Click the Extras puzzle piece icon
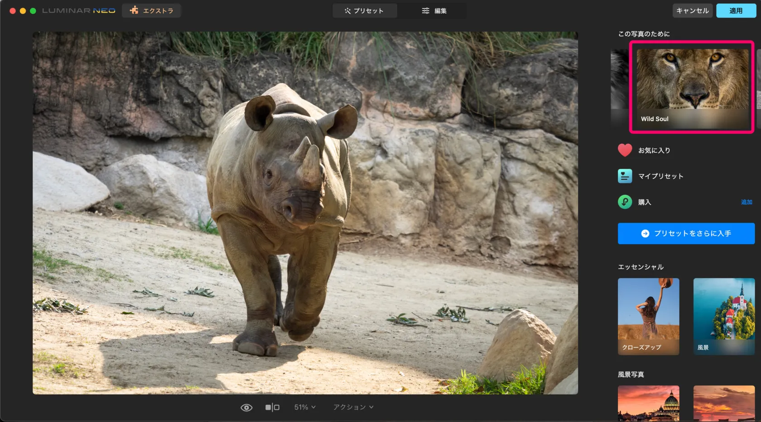Screen dimensions: 761x422 [134, 10]
